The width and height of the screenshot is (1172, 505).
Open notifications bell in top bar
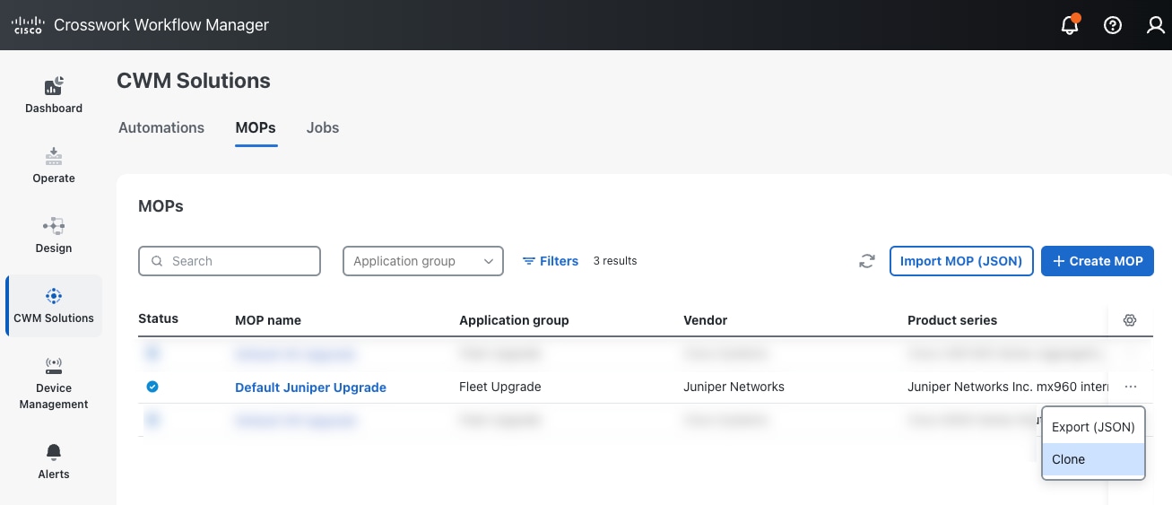tap(1070, 25)
